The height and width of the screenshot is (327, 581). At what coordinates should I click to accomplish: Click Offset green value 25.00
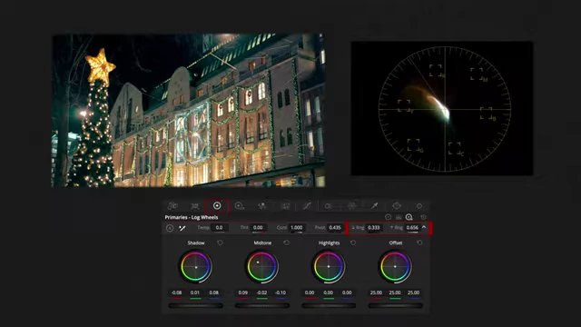tap(395, 292)
